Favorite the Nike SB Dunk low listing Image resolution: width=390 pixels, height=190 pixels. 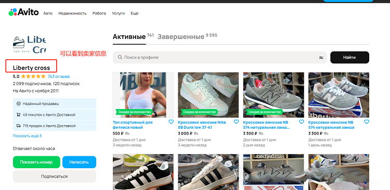(236, 122)
